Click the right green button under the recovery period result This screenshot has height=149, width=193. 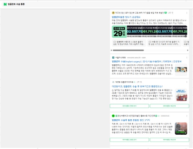169,106
